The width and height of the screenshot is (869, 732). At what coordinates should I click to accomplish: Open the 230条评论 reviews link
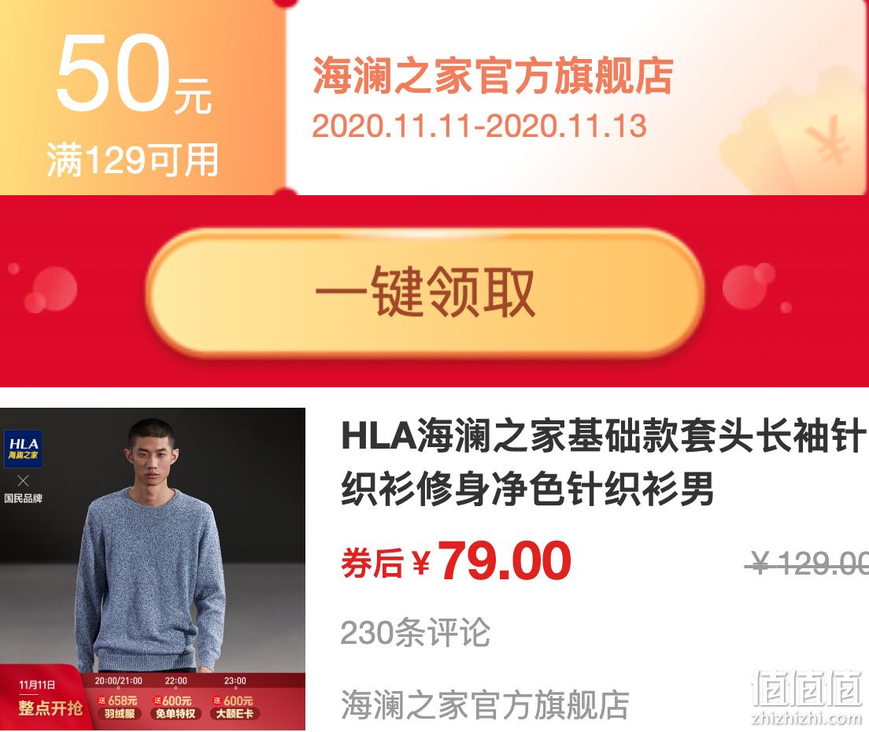point(415,632)
